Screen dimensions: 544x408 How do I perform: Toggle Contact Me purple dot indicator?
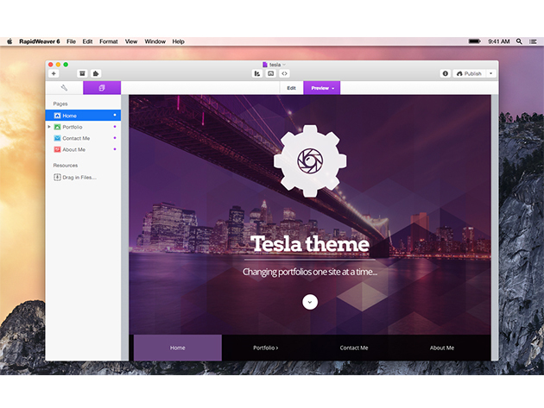coord(115,138)
